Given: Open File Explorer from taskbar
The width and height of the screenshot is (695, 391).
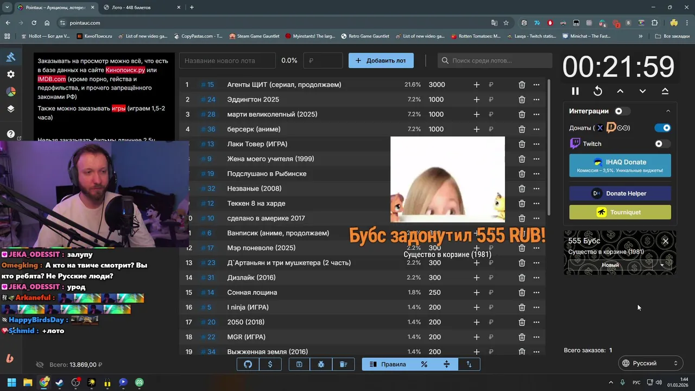Looking at the screenshot, I should click(28, 382).
